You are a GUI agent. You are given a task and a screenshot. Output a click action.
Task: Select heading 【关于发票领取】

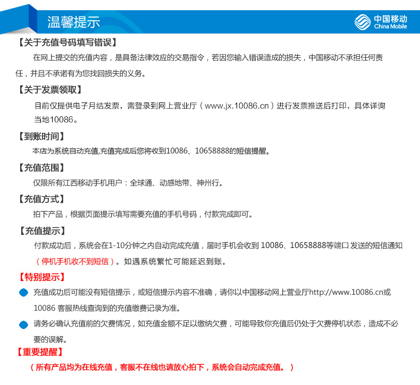tap(50, 90)
